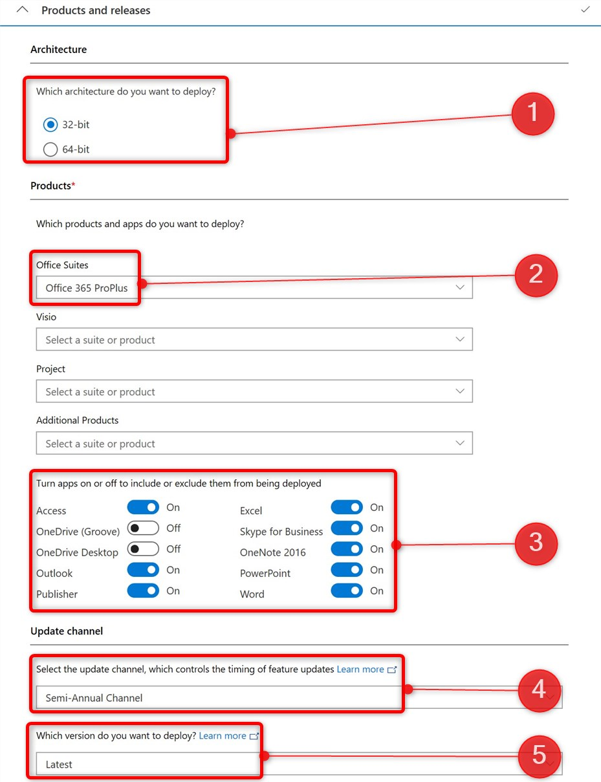Open Learn more link for version to deploy
Screen dimensions: 601x782
tap(223, 735)
